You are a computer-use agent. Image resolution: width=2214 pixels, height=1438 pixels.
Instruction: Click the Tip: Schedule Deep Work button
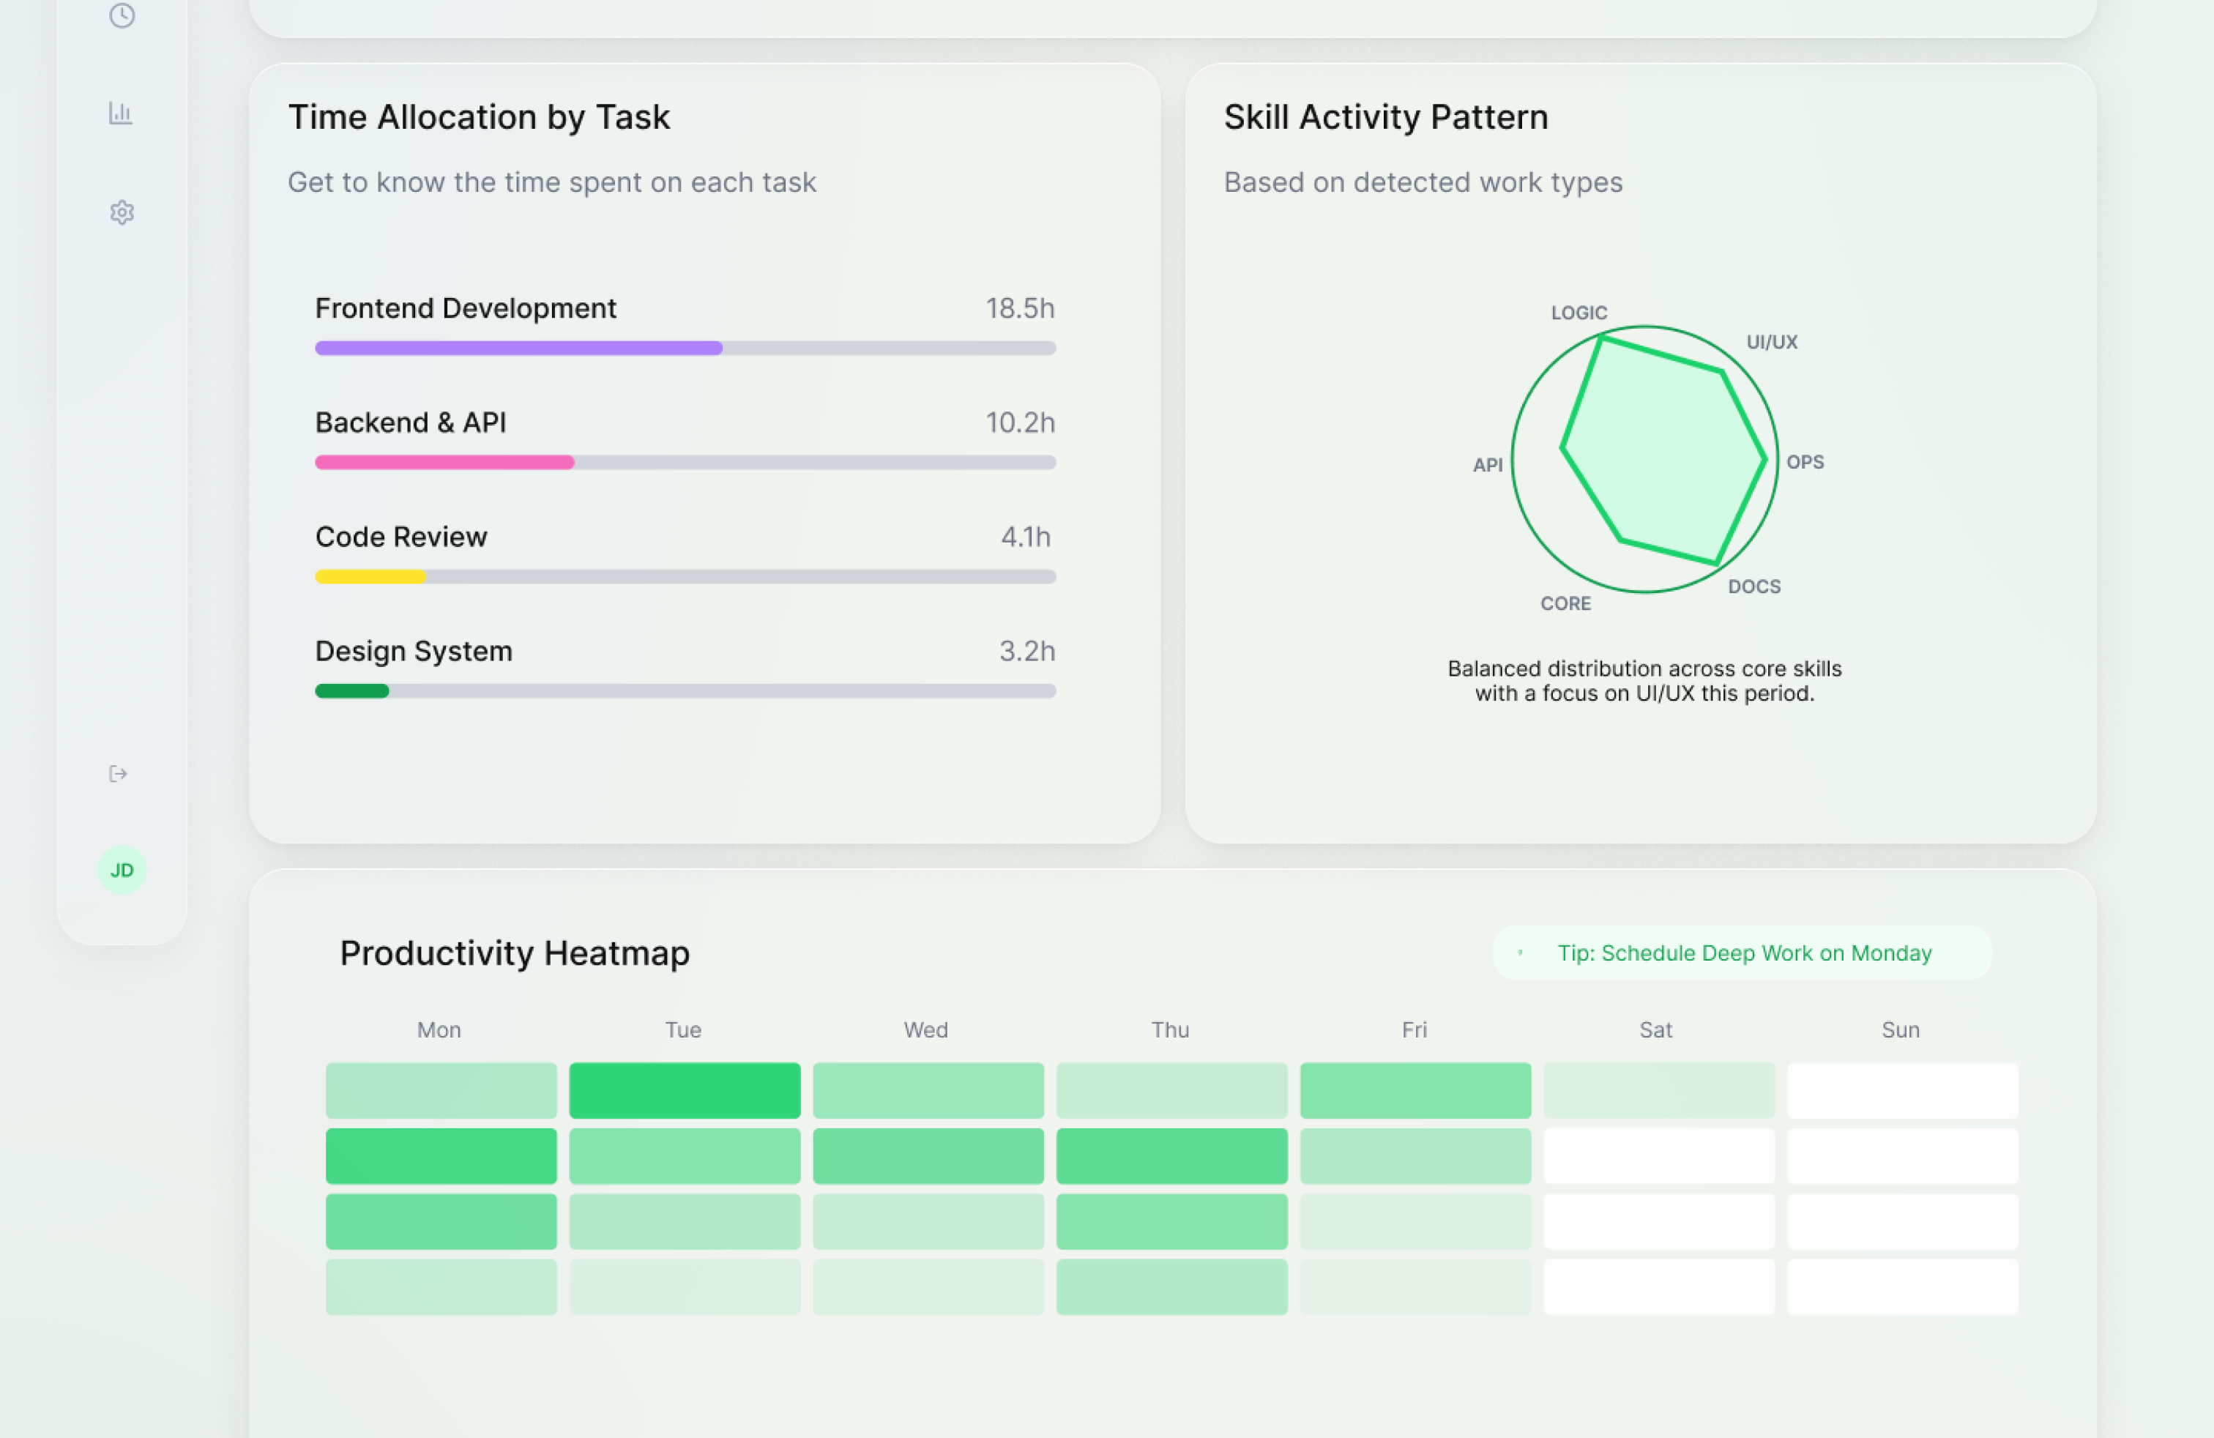[1743, 953]
